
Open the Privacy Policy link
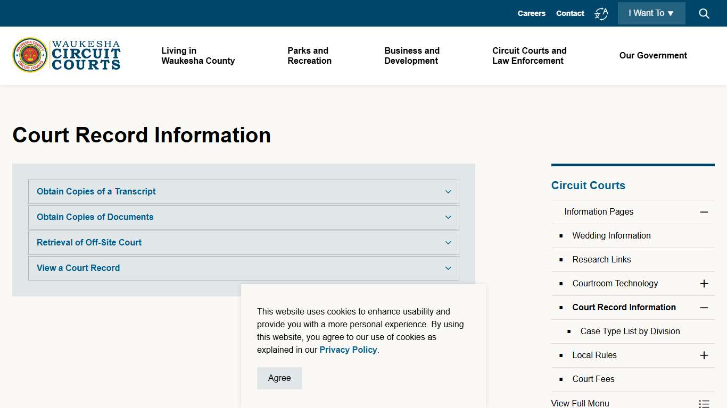(x=348, y=350)
